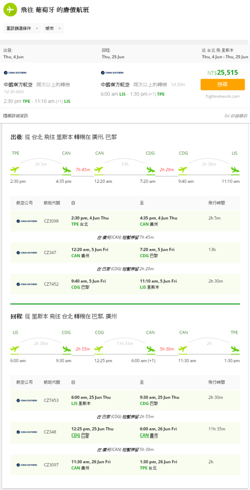Select the CZ3098 flight row
Image resolution: width=250 pixels, height=490 pixels.
(125, 221)
